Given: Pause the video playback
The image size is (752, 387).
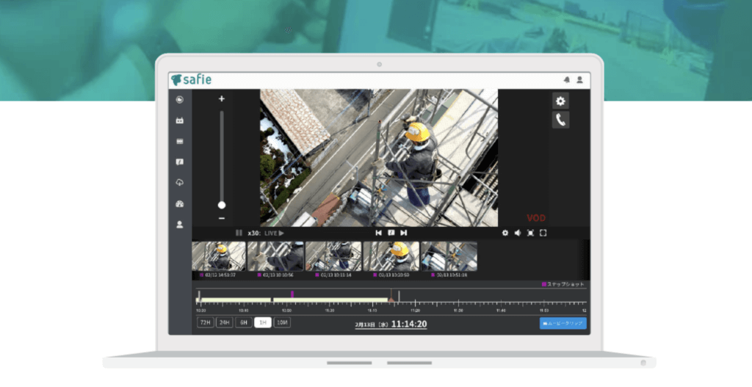Looking at the screenshot, I should coord(239,233).
